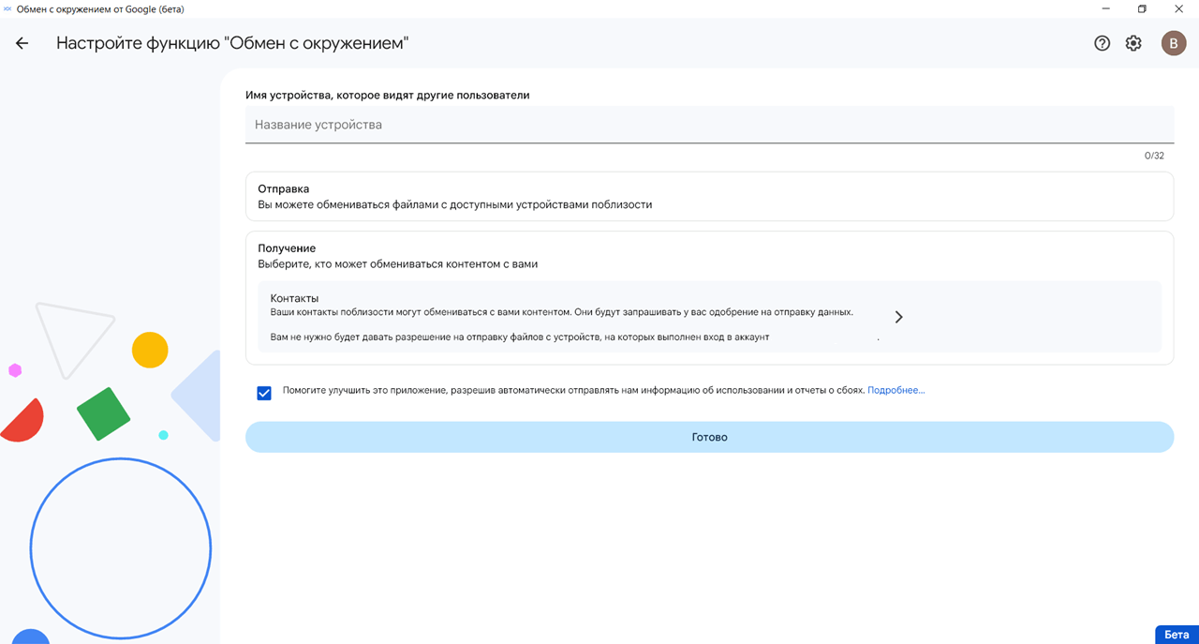The image size is (1199, 644).
Task: Uncheck the usage statistics checkbox
Action: coord(264,393)
